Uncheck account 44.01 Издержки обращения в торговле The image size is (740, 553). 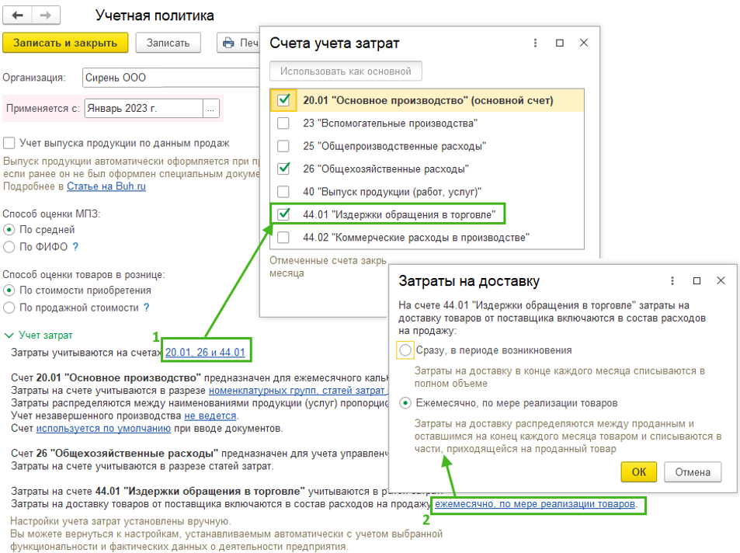283,214
